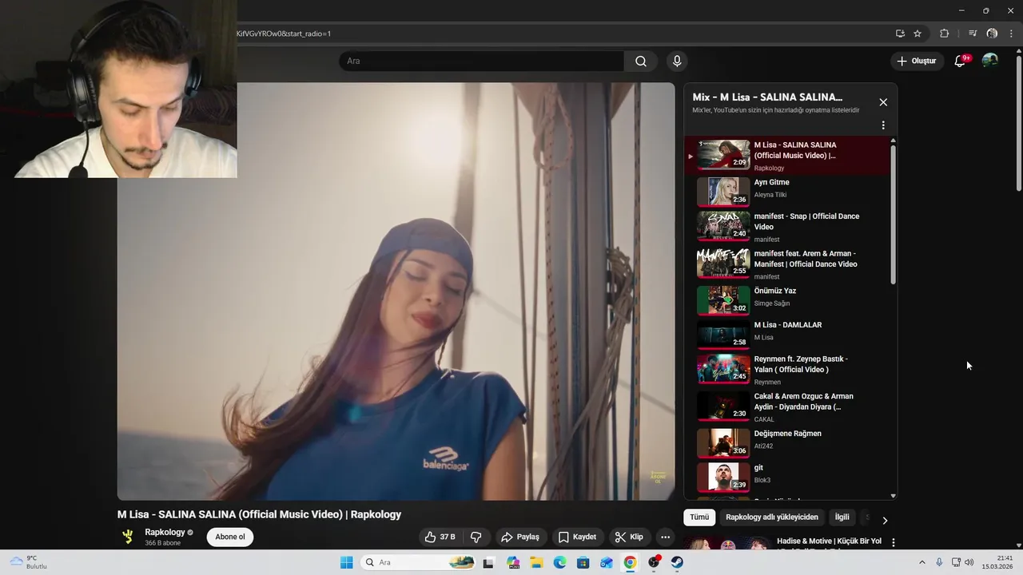The width and height of the screenshot is (1023, 575).
Task: Switch to OBS Studio taskbar icon
Action: tap(654, 562)
